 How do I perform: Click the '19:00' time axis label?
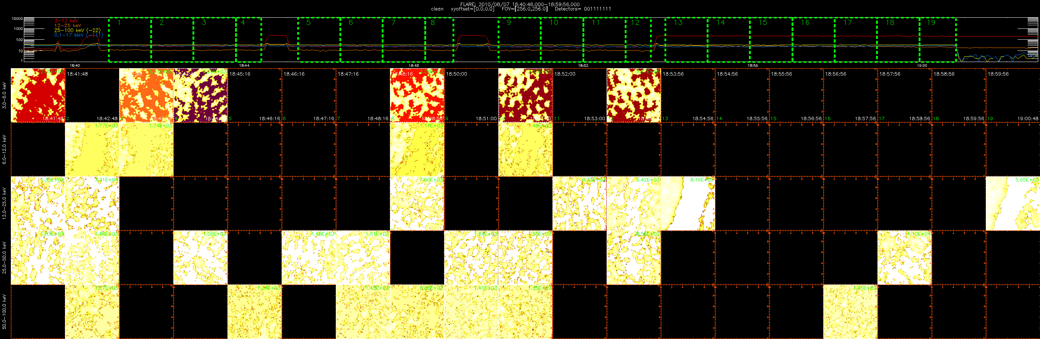[x=922, y=65]
